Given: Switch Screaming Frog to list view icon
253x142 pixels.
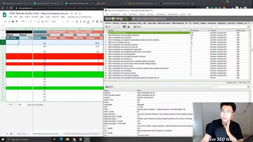Looking at the screenshot, I should coord(124,27).
